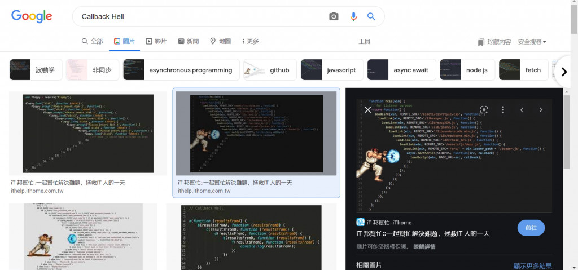The height and width of the screenshot is (270, 578).
Task: Go to previous image in preview
Action: click(522, 109)
